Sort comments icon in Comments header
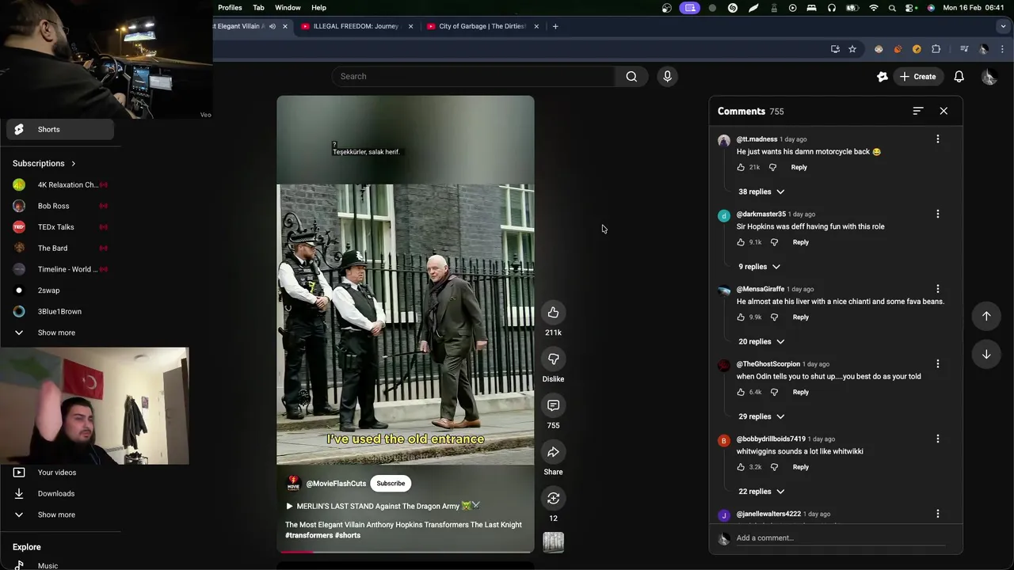1014x570 pixels. pyautogui.click(x=917, y=111)
